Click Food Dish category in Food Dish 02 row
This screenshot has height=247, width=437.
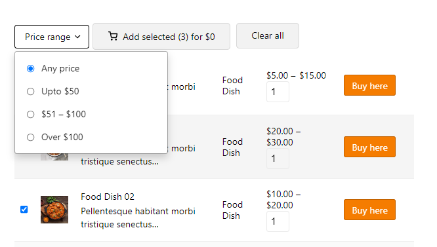232,210
